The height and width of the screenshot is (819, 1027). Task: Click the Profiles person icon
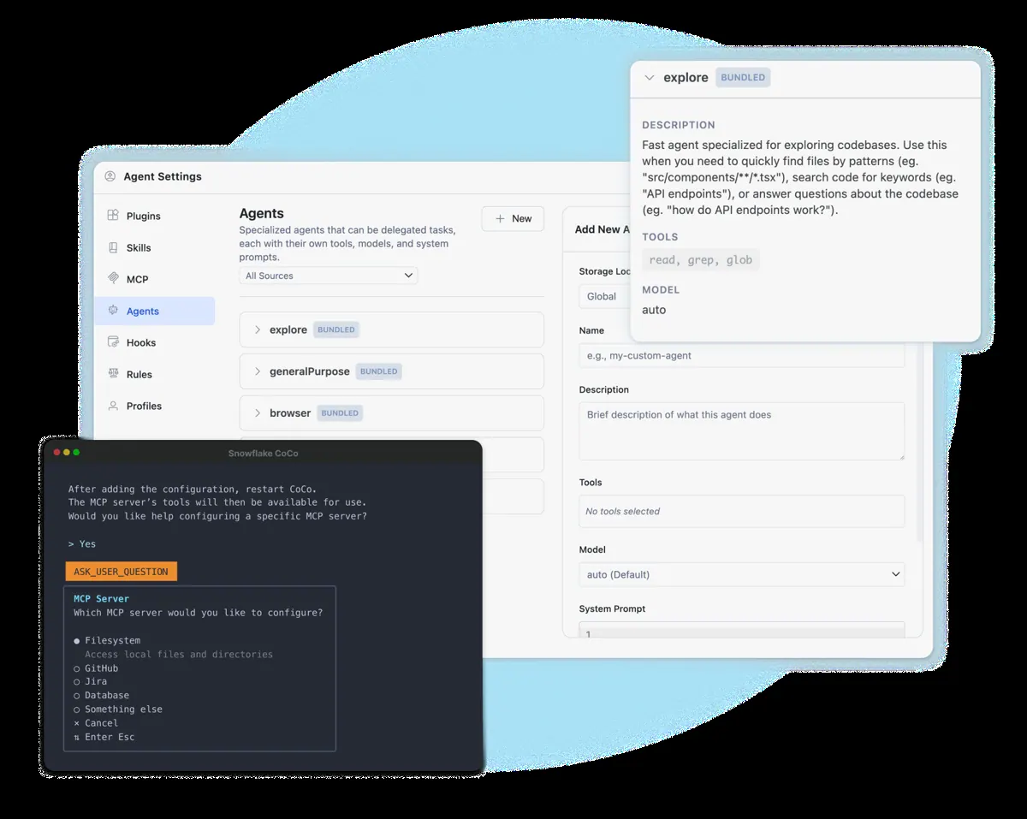113,406
